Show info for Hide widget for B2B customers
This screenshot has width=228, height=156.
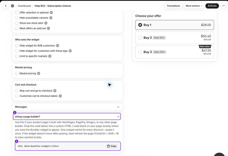(x=58, y=46)
